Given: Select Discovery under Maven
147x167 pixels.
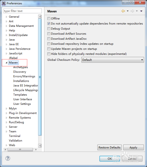Looking at the screenshot, I should pos(20,72).
